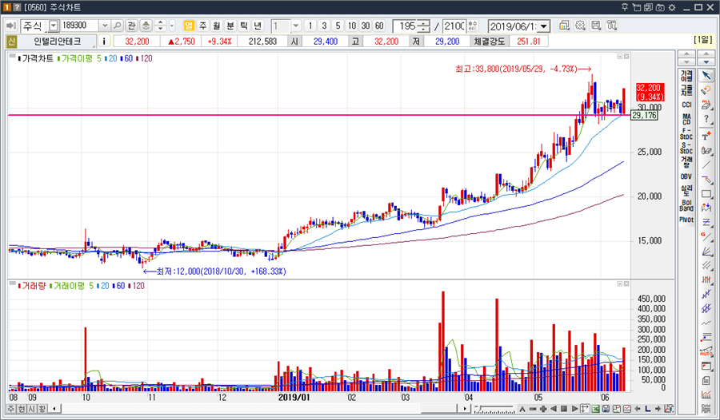Click the letter A icon in bottom toolbar

522,409
